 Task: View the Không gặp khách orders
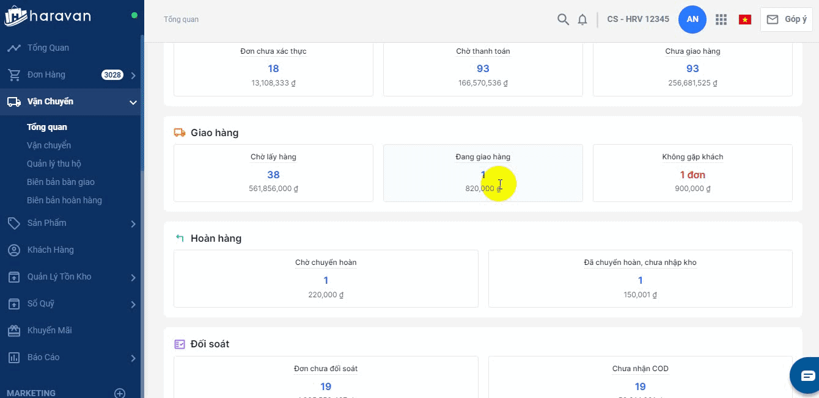692,173
